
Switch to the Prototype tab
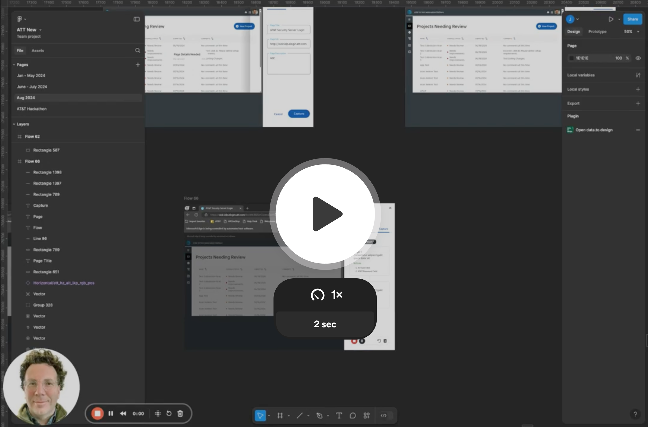597,32
